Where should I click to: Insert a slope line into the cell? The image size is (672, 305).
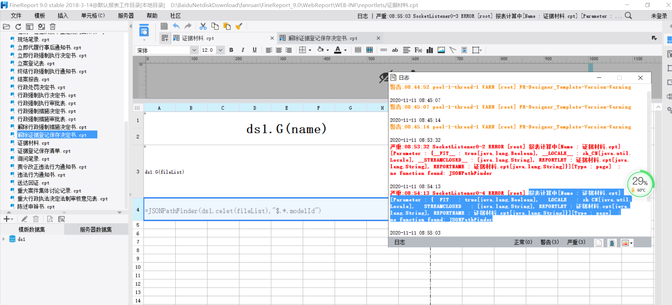(453, 50)
